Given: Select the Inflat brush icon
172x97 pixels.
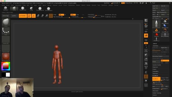Looking at the screenshot, I should coord(31,8).
